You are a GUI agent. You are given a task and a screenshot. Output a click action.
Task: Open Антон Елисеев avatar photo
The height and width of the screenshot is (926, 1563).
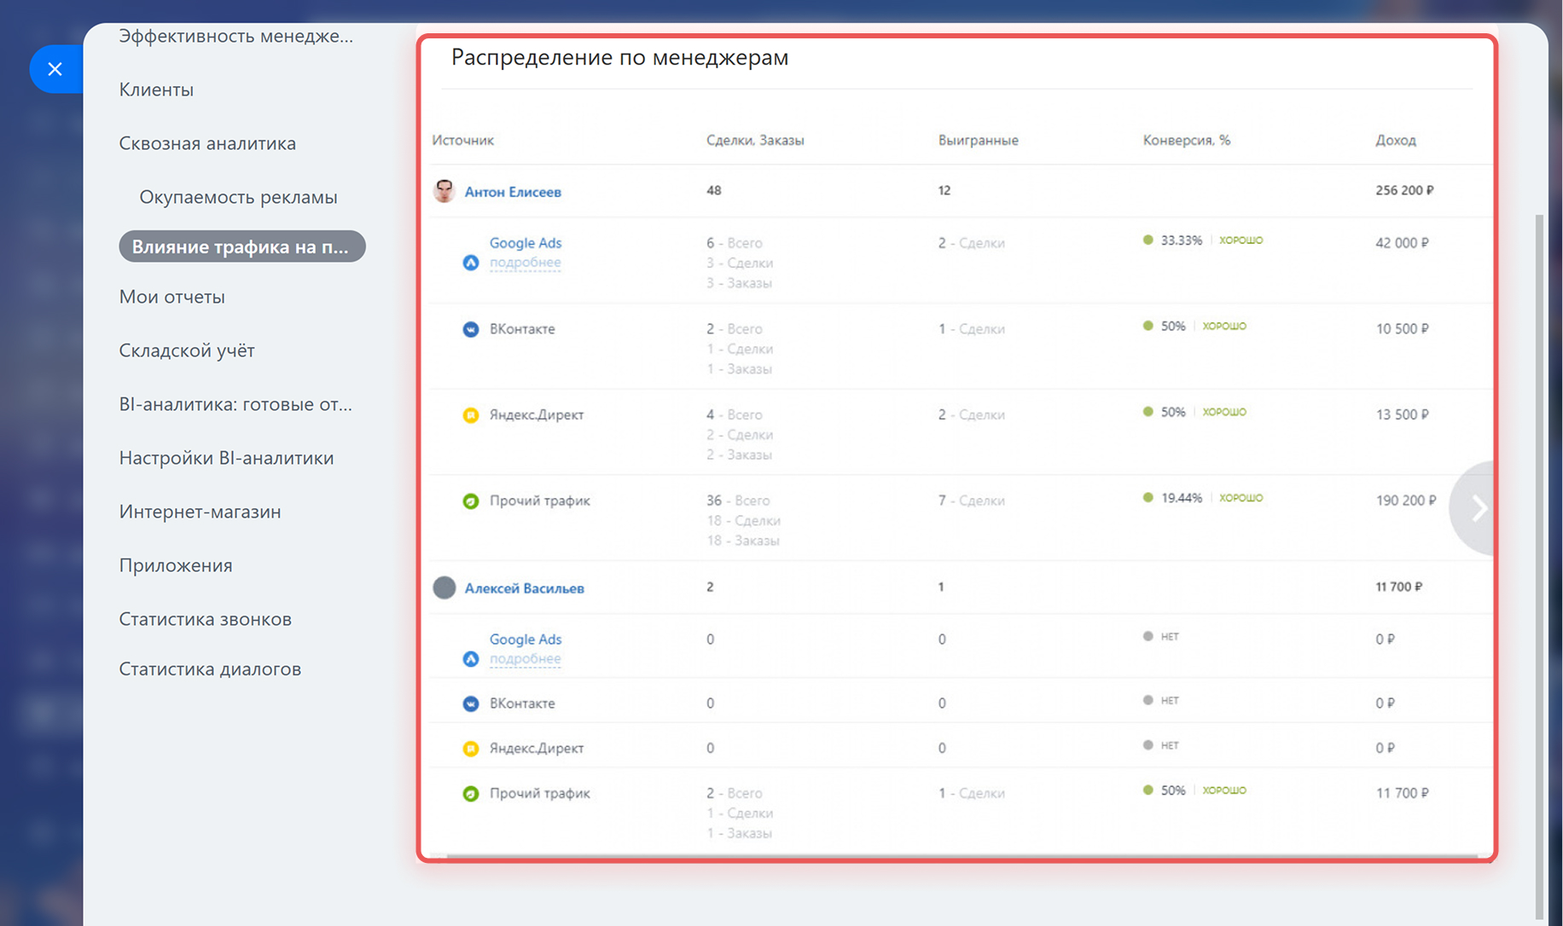[444, 191]
